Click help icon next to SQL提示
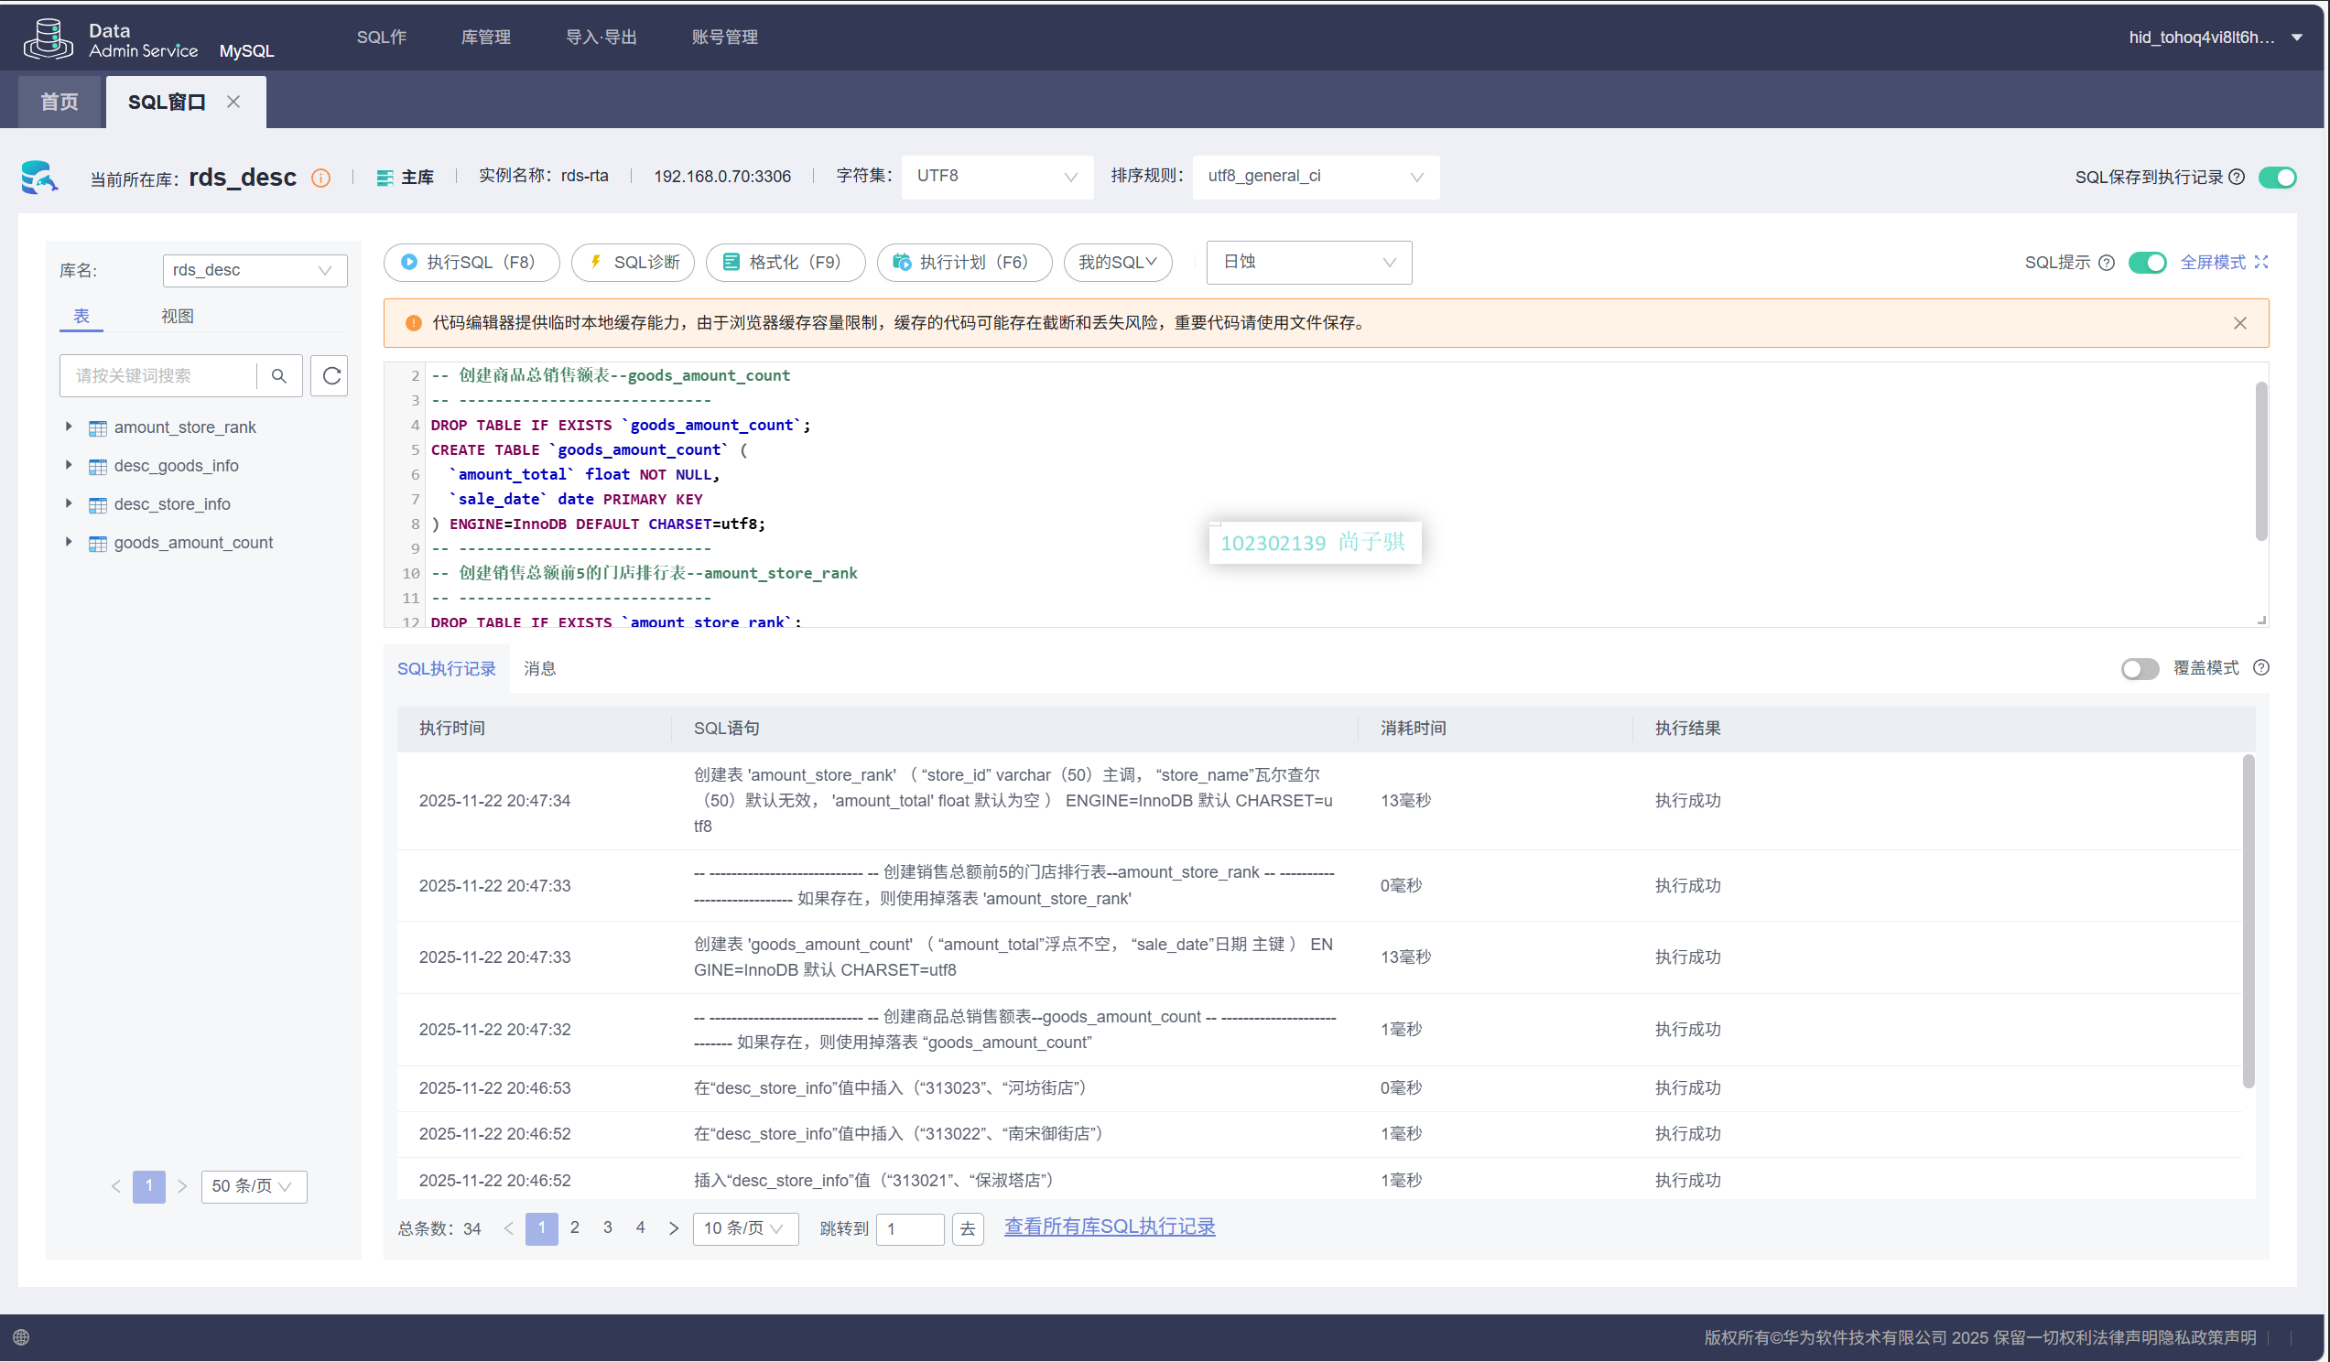The image size is (2330, 1362). (2107, 263)
